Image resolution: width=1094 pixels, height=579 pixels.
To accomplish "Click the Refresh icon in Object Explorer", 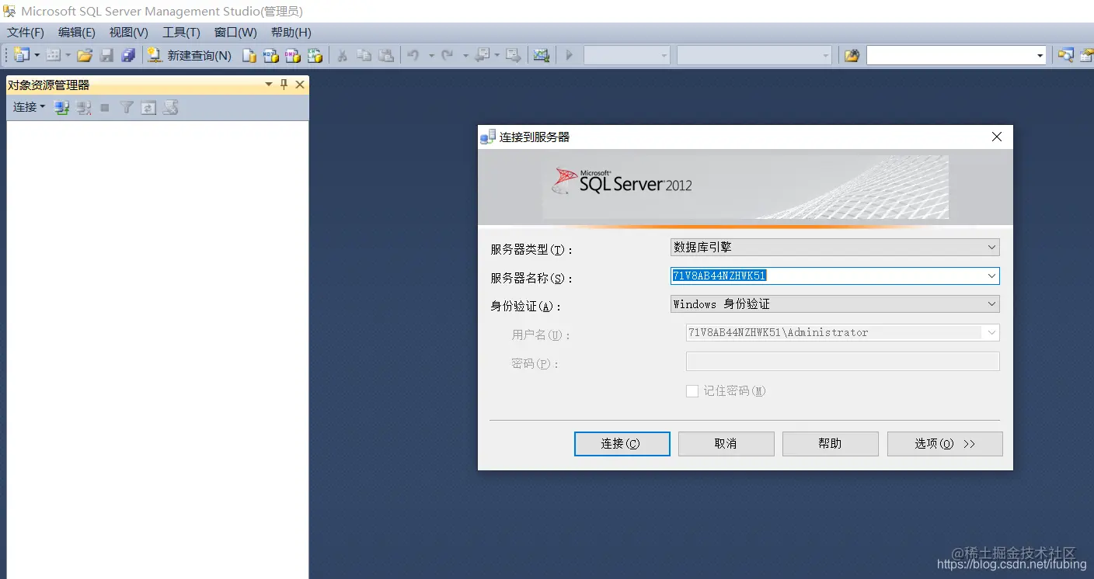I will tap(148, 107).
